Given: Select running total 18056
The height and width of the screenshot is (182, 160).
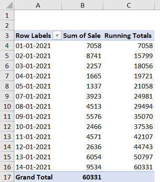Looking at the screenshot, I should tap(129, 66).
